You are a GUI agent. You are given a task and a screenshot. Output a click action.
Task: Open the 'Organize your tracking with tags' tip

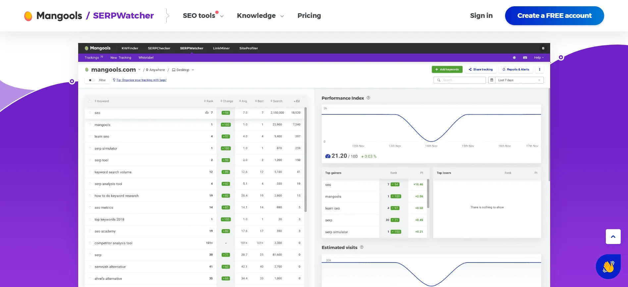141,80
